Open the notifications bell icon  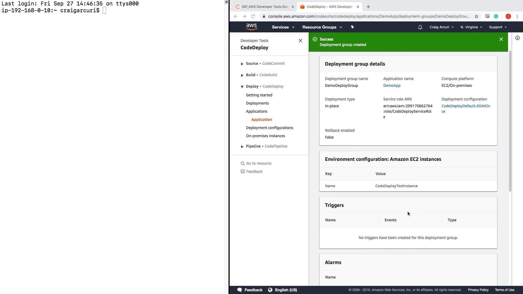click(420, 27)
